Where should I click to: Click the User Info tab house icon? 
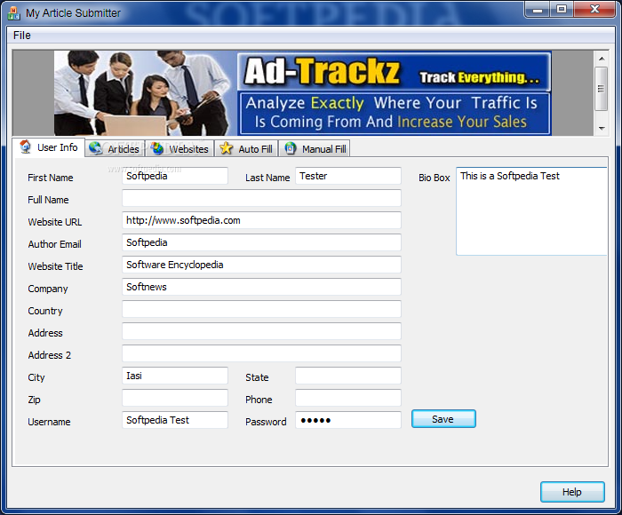click(x=26, y=147)
